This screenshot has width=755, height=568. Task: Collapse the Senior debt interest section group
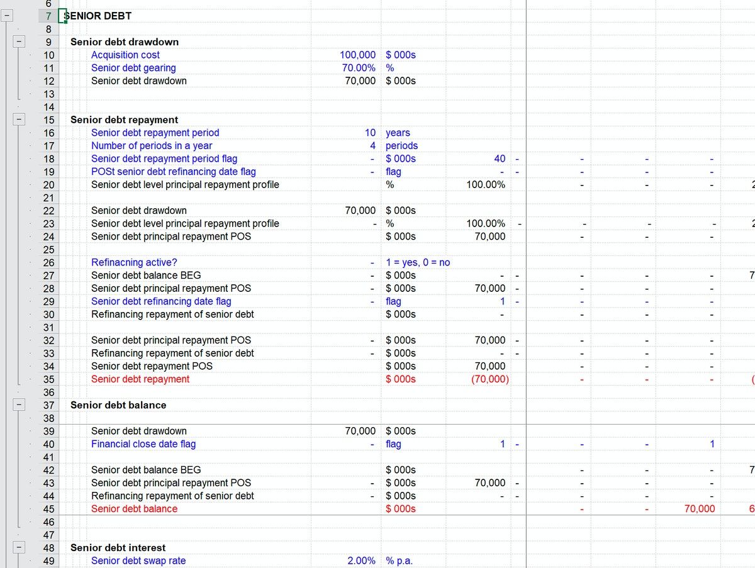19,547
